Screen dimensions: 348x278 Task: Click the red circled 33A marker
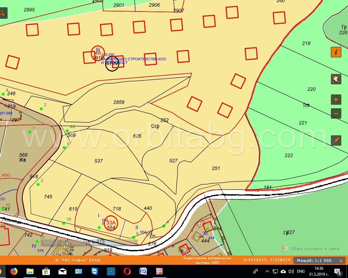111,224
